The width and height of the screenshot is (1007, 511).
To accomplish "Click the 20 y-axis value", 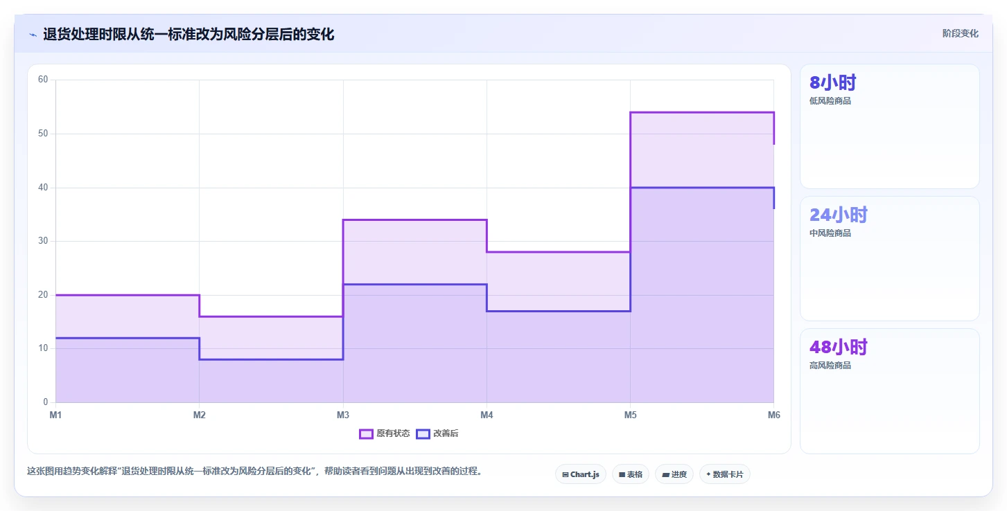I will coord(43,295).
